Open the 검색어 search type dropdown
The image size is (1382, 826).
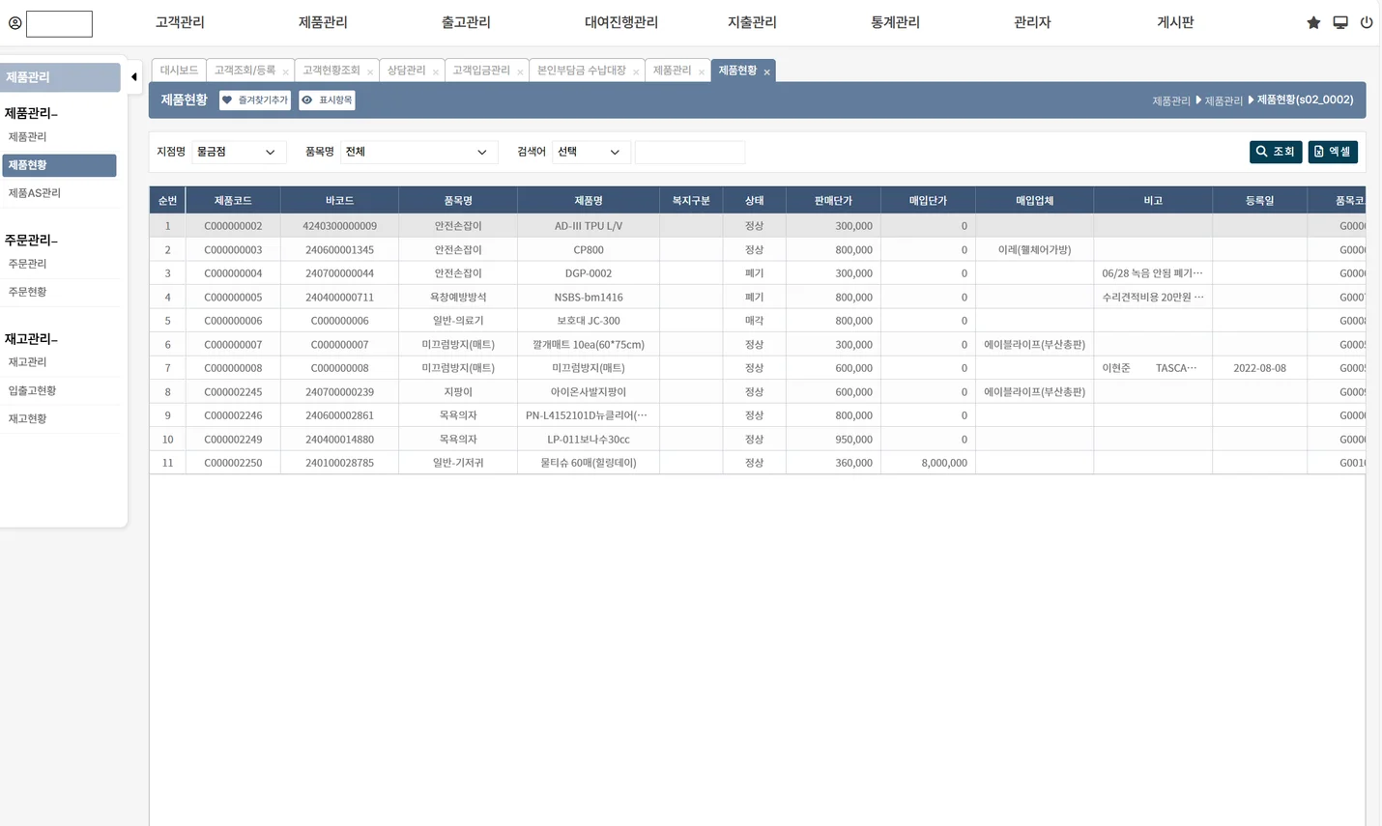[590, 152]
